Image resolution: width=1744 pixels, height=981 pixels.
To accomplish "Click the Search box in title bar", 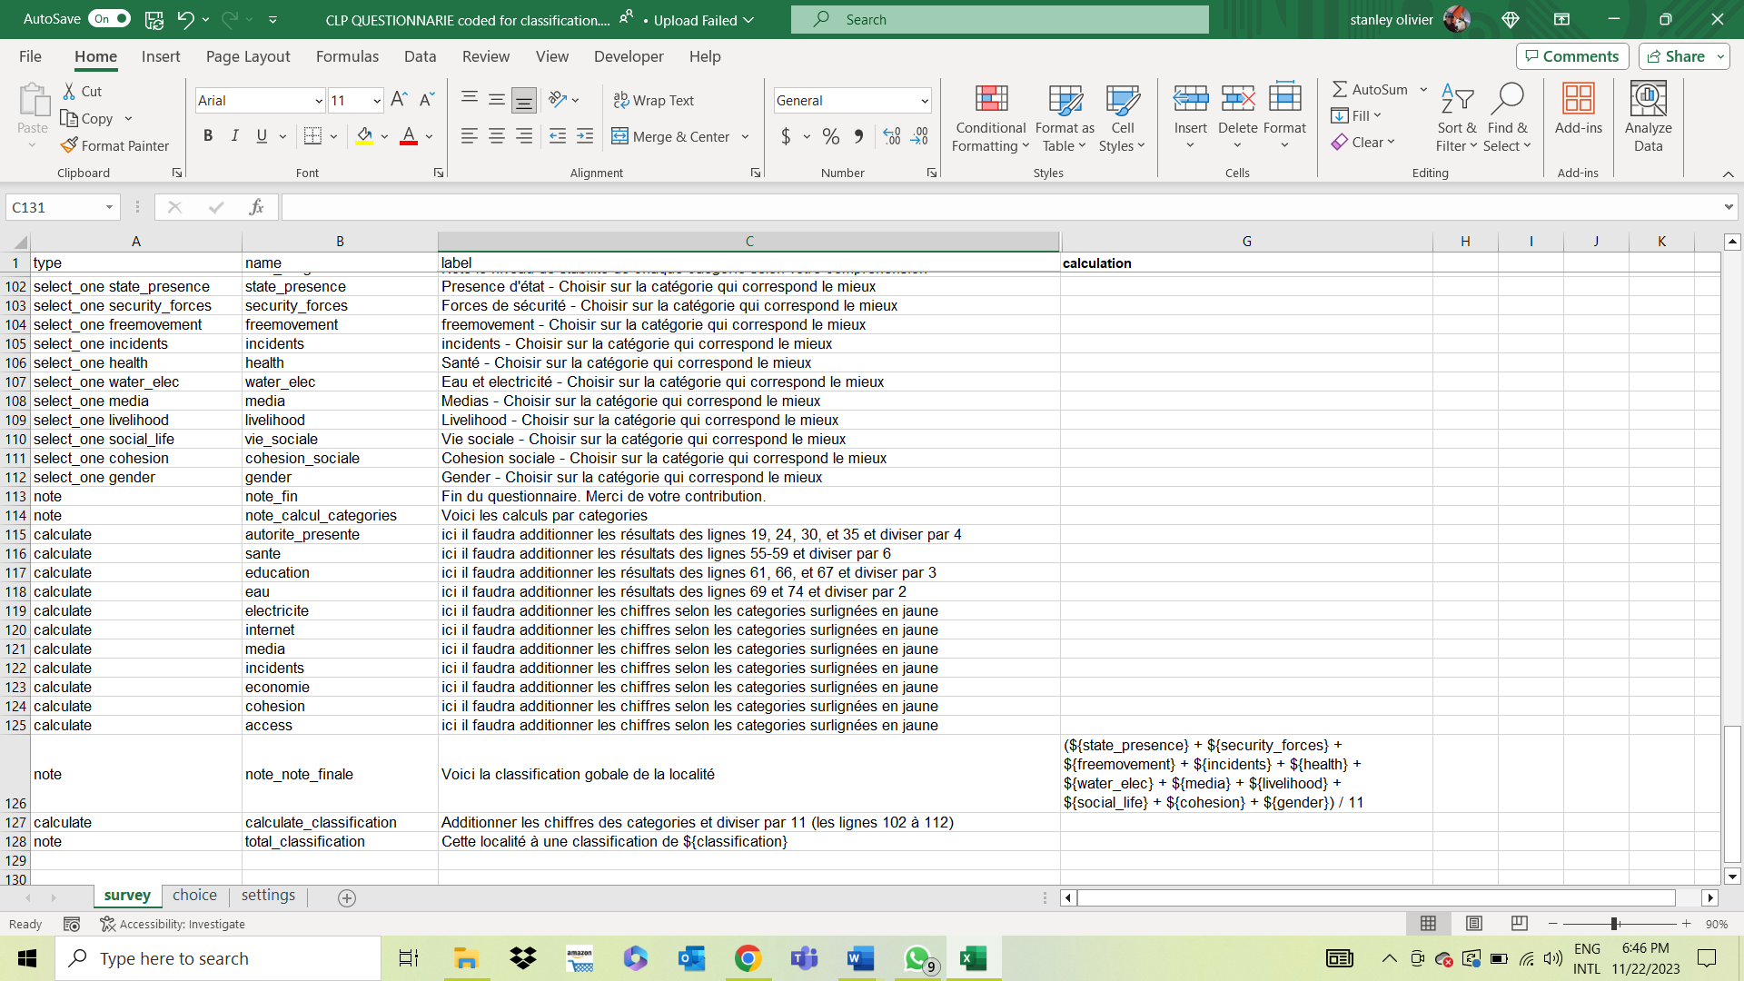I will [x=999, y=19].
